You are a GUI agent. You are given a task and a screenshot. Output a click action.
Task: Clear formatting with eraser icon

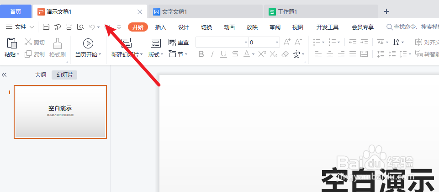tap(285, 54)
